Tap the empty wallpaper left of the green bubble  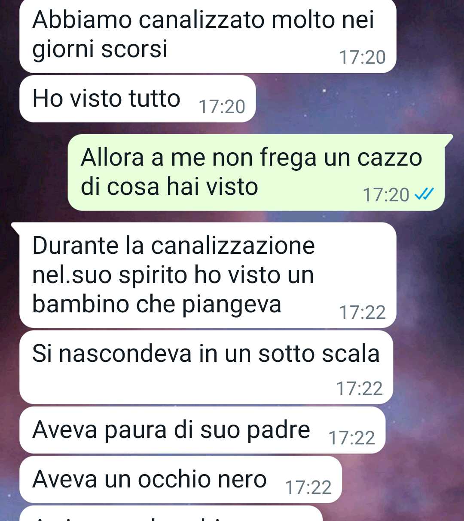coord(34,172)
